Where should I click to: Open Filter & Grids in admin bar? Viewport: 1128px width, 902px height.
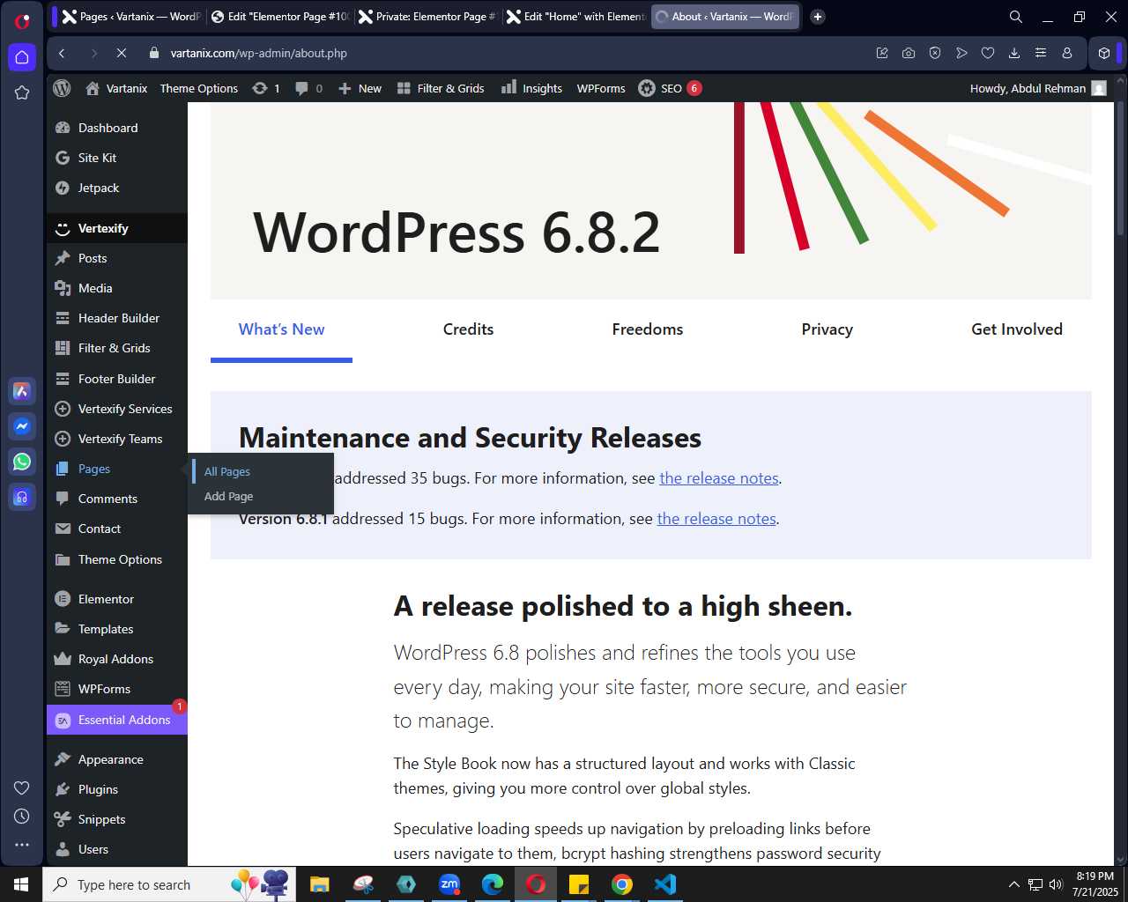tap(441, 88)
